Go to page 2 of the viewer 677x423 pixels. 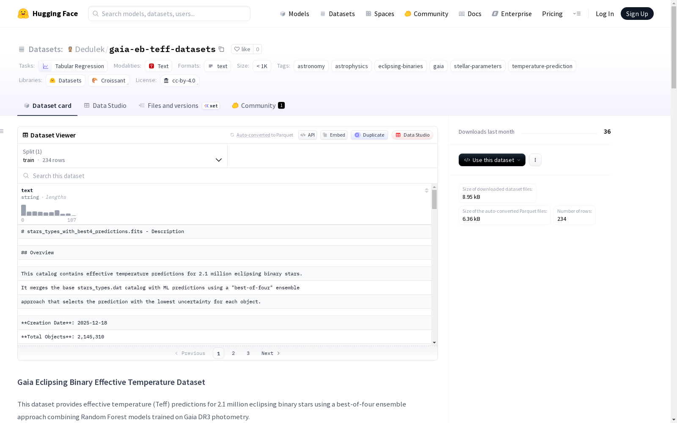(x=233, y=353)
